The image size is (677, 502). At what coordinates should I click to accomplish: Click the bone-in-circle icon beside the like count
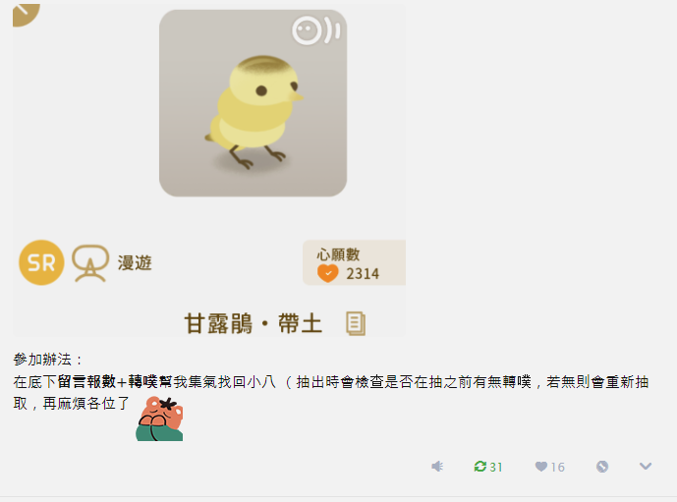point(602,467)
